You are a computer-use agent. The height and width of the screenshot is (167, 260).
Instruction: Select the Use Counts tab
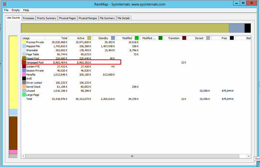(13, 17)
